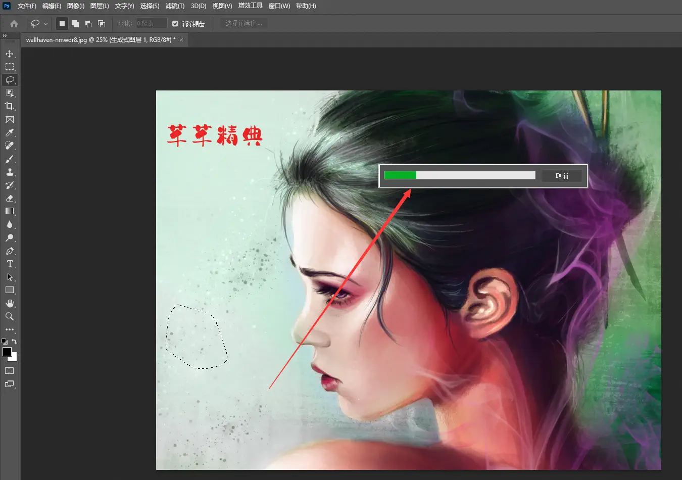Select the Horizontal Type tool
The image size is (682, 480).
pyautogui.click(x=10, y=264)
